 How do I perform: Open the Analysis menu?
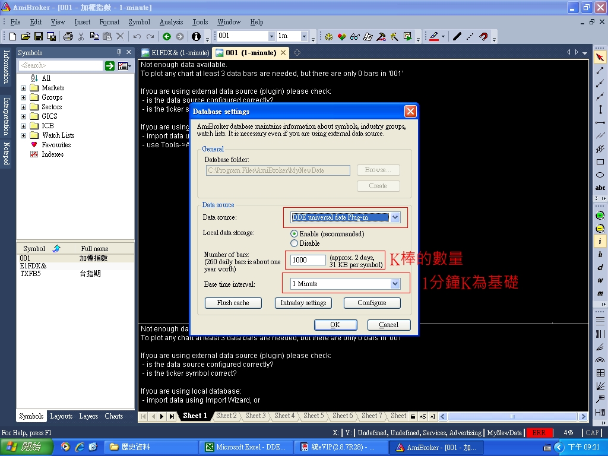pyautogui.click(x=171, y=22)
